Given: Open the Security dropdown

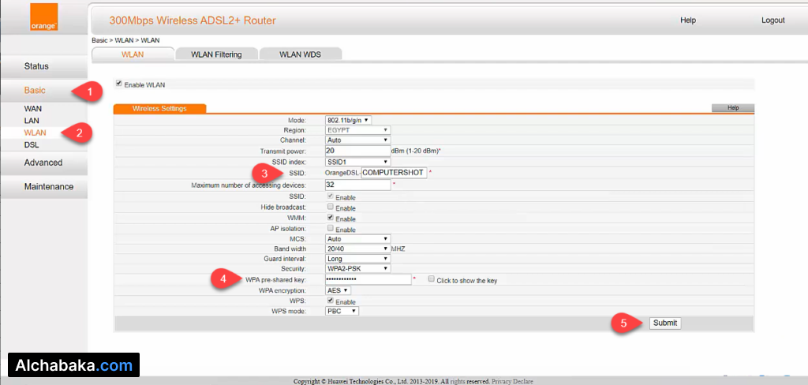Looking at the screenshot, I should pos(357,269).
